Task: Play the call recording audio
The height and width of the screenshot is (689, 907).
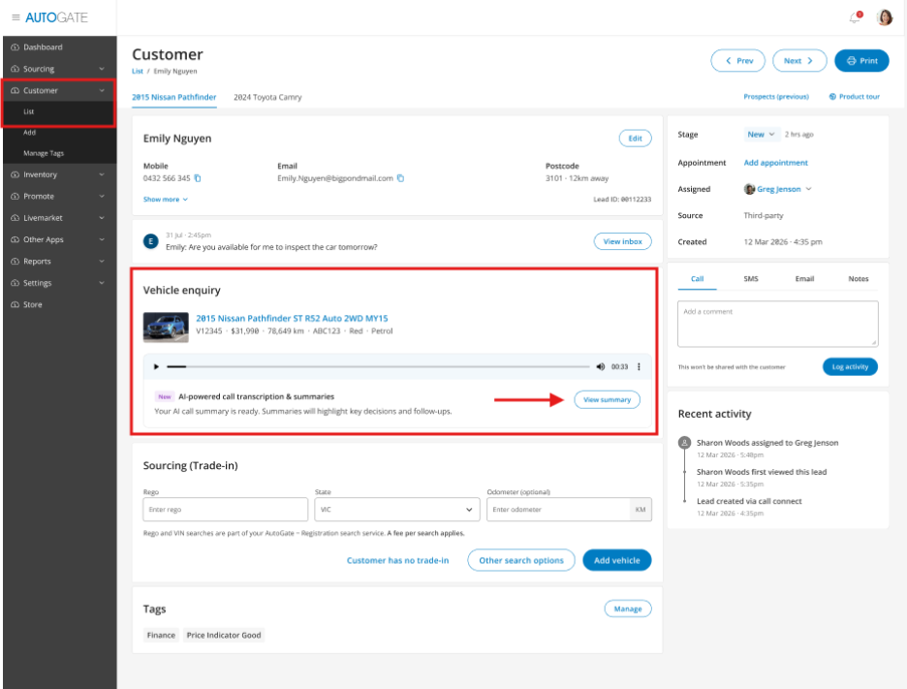Action: (156, 367)
